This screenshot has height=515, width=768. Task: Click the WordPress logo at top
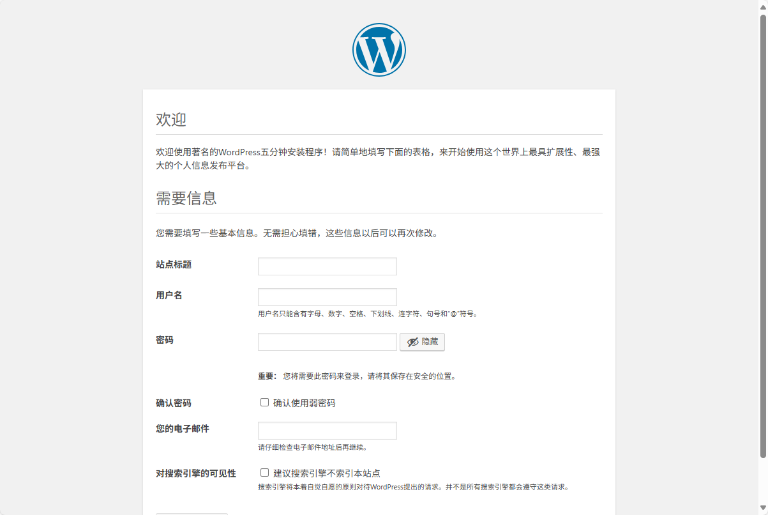(379, 50)
